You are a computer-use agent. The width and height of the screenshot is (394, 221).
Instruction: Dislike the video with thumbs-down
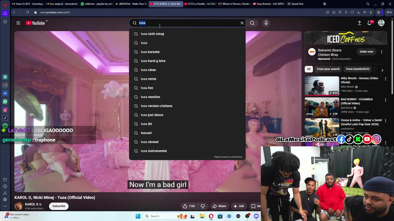click(203, 206)
